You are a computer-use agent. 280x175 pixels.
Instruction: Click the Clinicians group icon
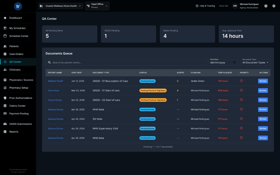(x=5, y=70)
